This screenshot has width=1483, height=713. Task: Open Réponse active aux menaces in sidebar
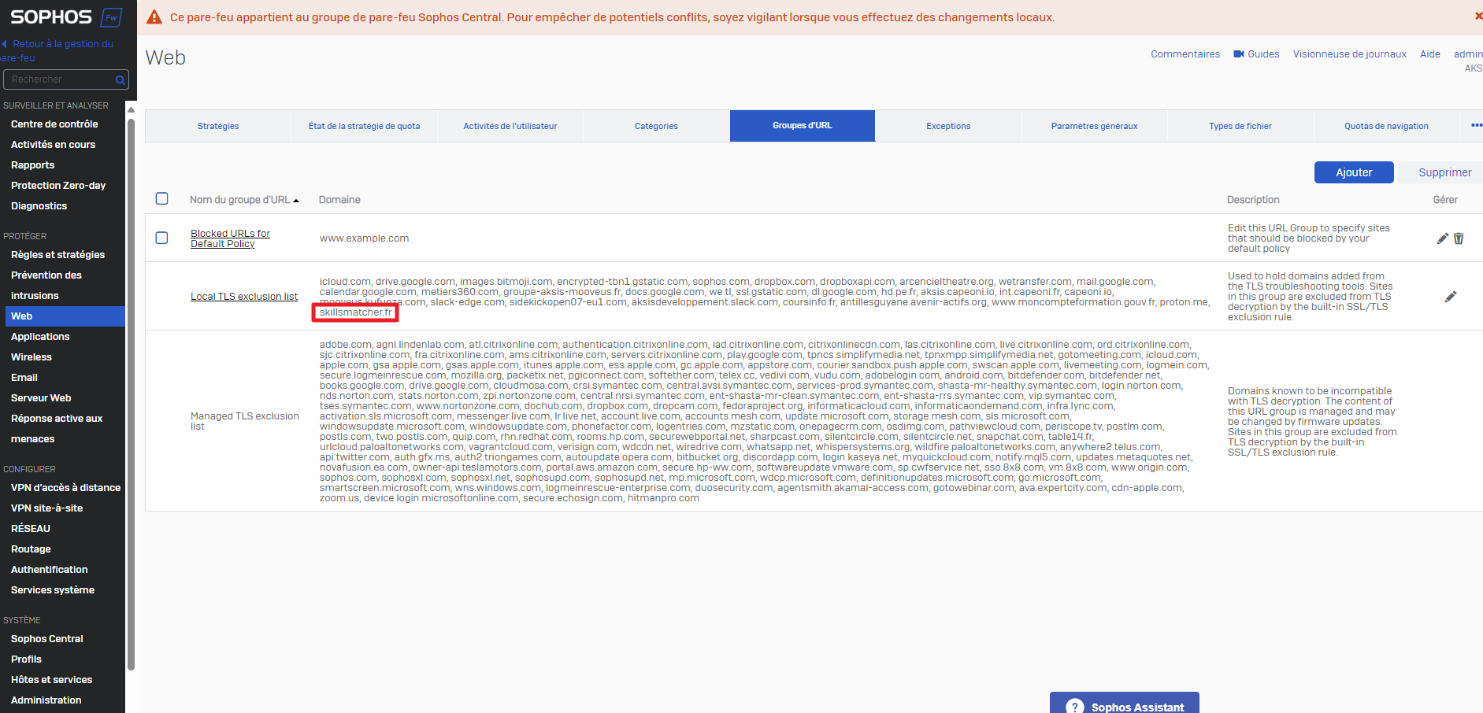pos(57,429)
